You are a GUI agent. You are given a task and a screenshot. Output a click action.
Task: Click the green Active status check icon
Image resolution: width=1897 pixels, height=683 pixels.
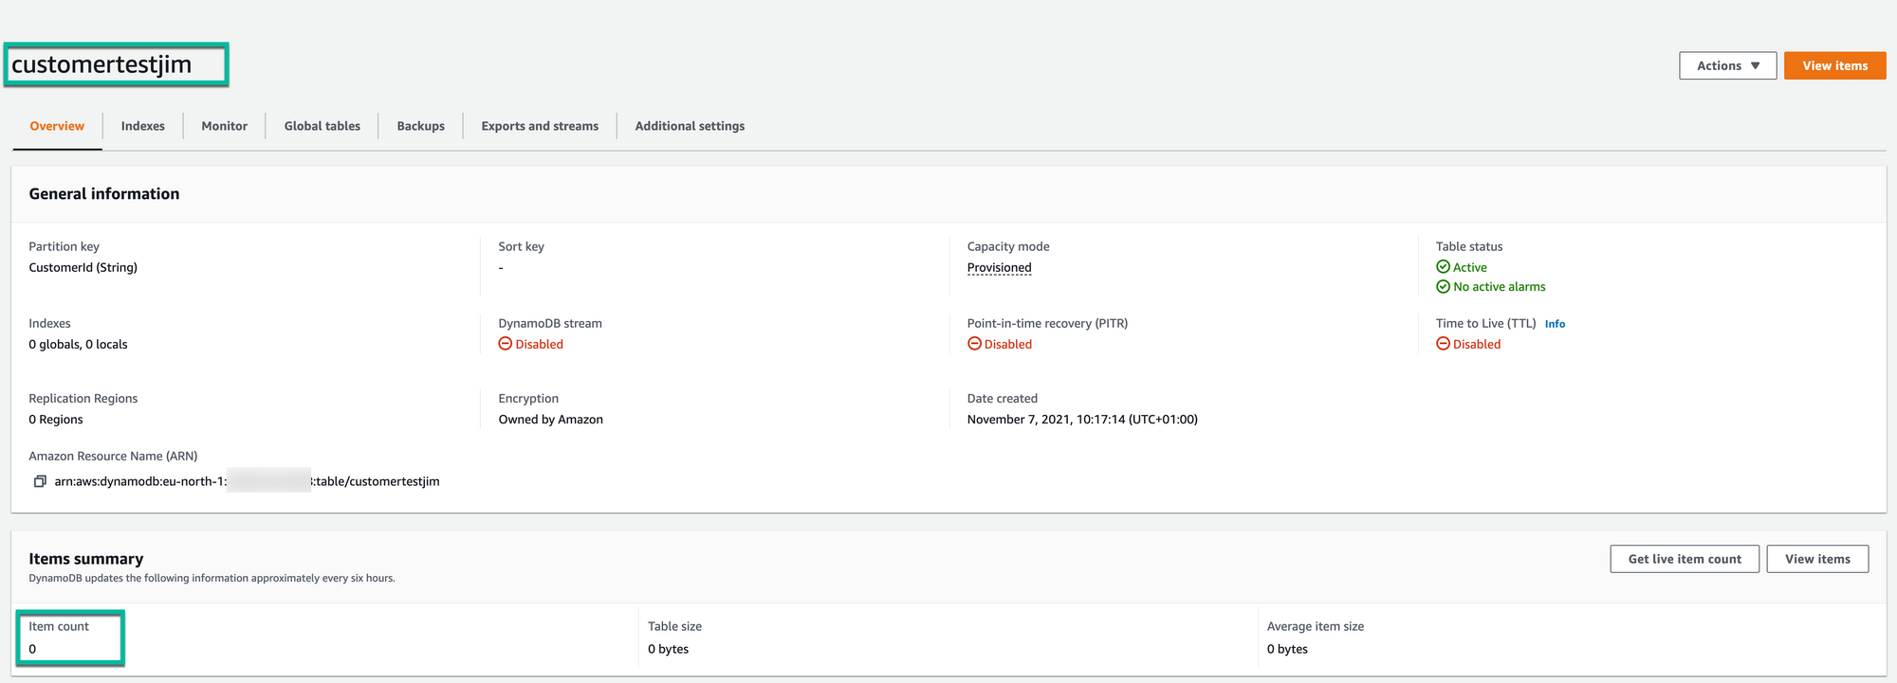pyautogui.click(x=1443, y=267)
